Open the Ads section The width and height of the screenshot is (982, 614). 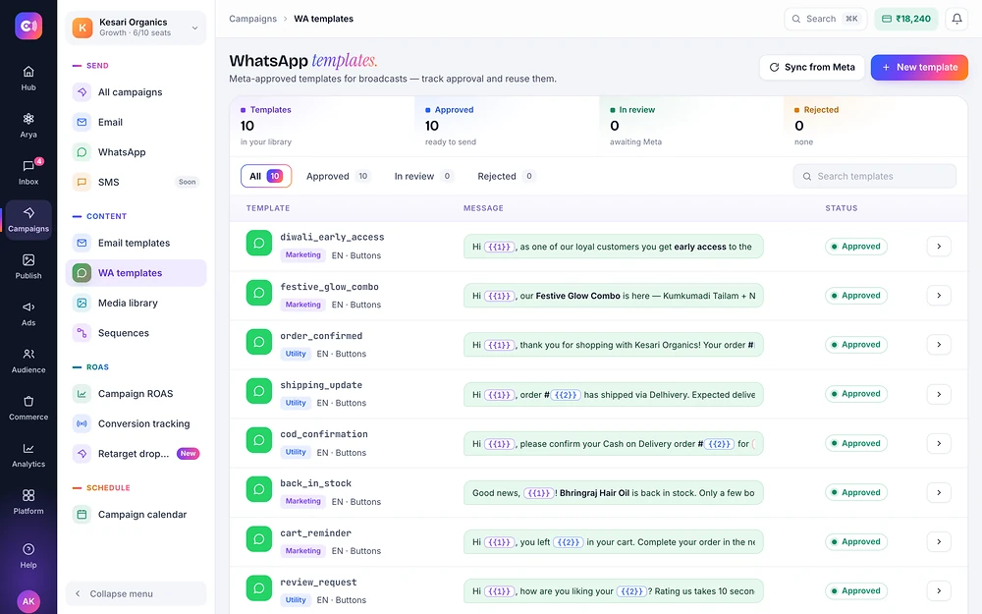[x=28, y=313]
